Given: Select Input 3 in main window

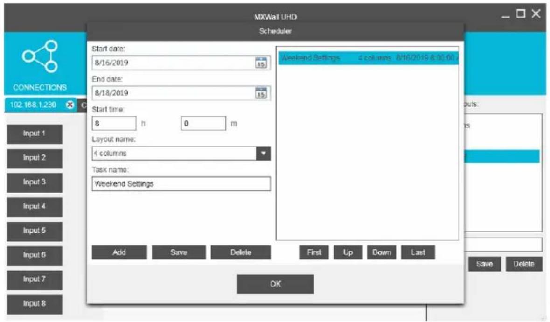Looking at the screenshot, I should click(x=35, y=182).
